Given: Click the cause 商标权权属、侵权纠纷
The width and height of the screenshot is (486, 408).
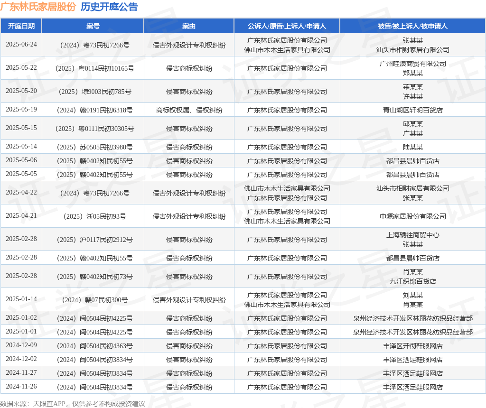Looking at the screenshot, I should [189, 110].
